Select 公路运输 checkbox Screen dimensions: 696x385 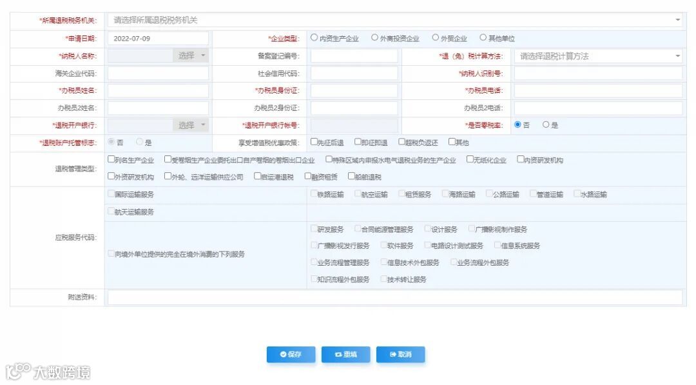pos(489,193)
